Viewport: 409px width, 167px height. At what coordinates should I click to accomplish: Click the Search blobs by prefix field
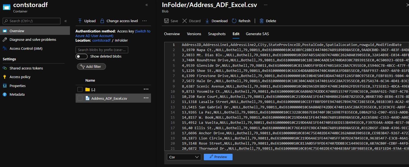(102, 50)
